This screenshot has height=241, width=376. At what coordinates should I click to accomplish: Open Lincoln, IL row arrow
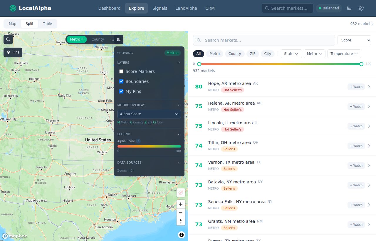(369, 126)
